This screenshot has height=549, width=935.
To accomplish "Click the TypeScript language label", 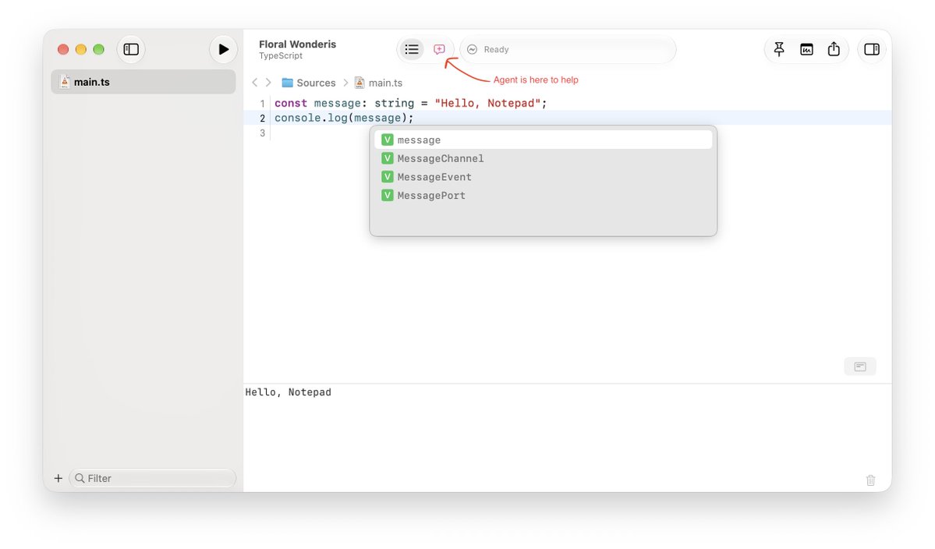I will (281, 56).
